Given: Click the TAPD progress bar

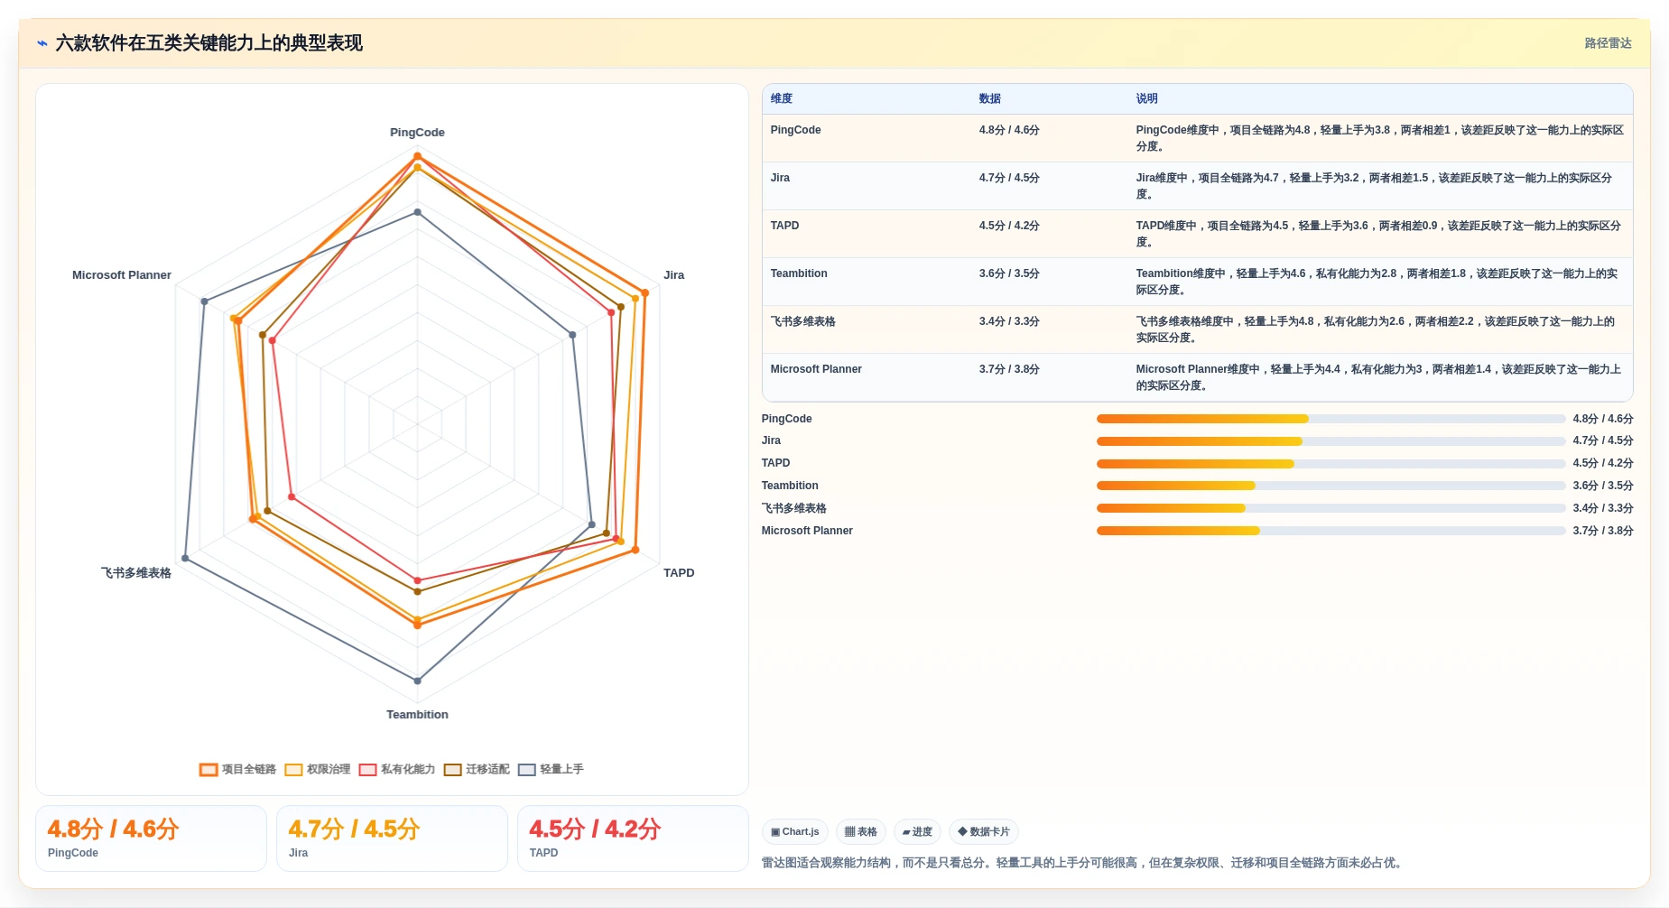Looking at the screenshot, I should point(1331,464).
